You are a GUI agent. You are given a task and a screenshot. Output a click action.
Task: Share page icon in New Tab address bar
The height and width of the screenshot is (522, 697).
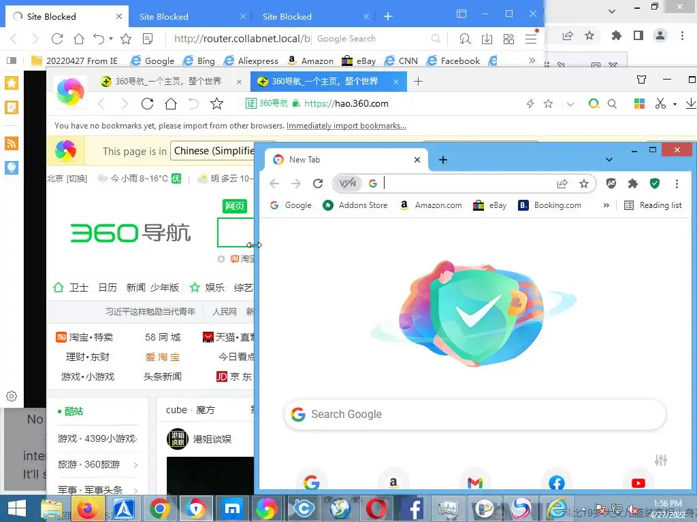click(x=562, y=184)
